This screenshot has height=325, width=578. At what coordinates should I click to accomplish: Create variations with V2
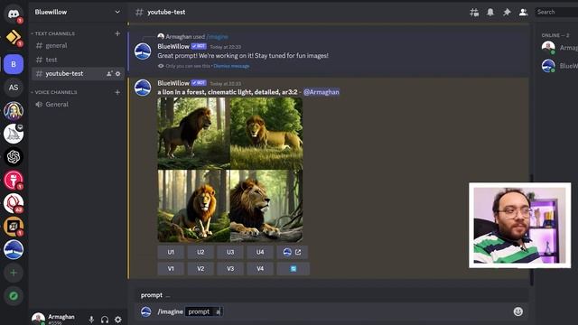(x=200, y=269)
